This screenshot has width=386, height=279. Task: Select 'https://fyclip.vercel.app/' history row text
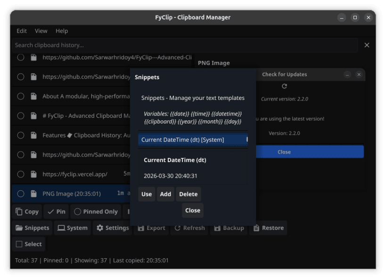pyautogui.click(x=75, y=174)
